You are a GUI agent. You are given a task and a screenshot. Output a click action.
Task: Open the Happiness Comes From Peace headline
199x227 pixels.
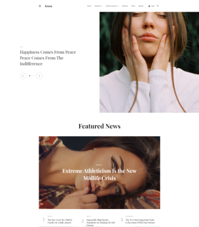click(x=48, y=58)
